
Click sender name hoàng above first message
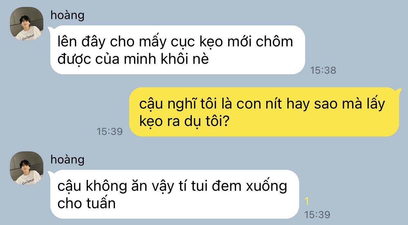point(67,15)
